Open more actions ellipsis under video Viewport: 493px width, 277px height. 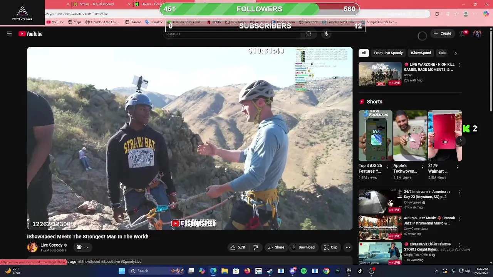pyautogui.click(x=348, y=247)
